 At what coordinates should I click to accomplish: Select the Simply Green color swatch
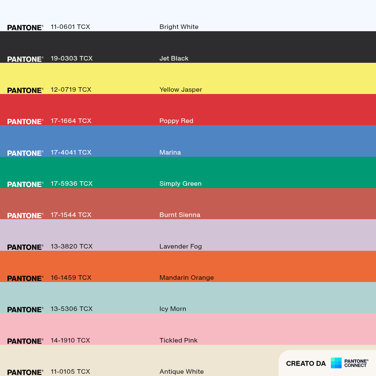point(188,173)
